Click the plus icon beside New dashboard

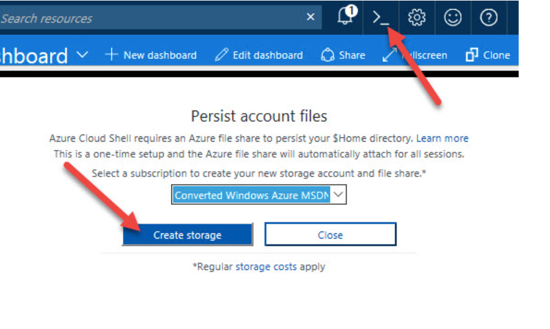point(111,54)
